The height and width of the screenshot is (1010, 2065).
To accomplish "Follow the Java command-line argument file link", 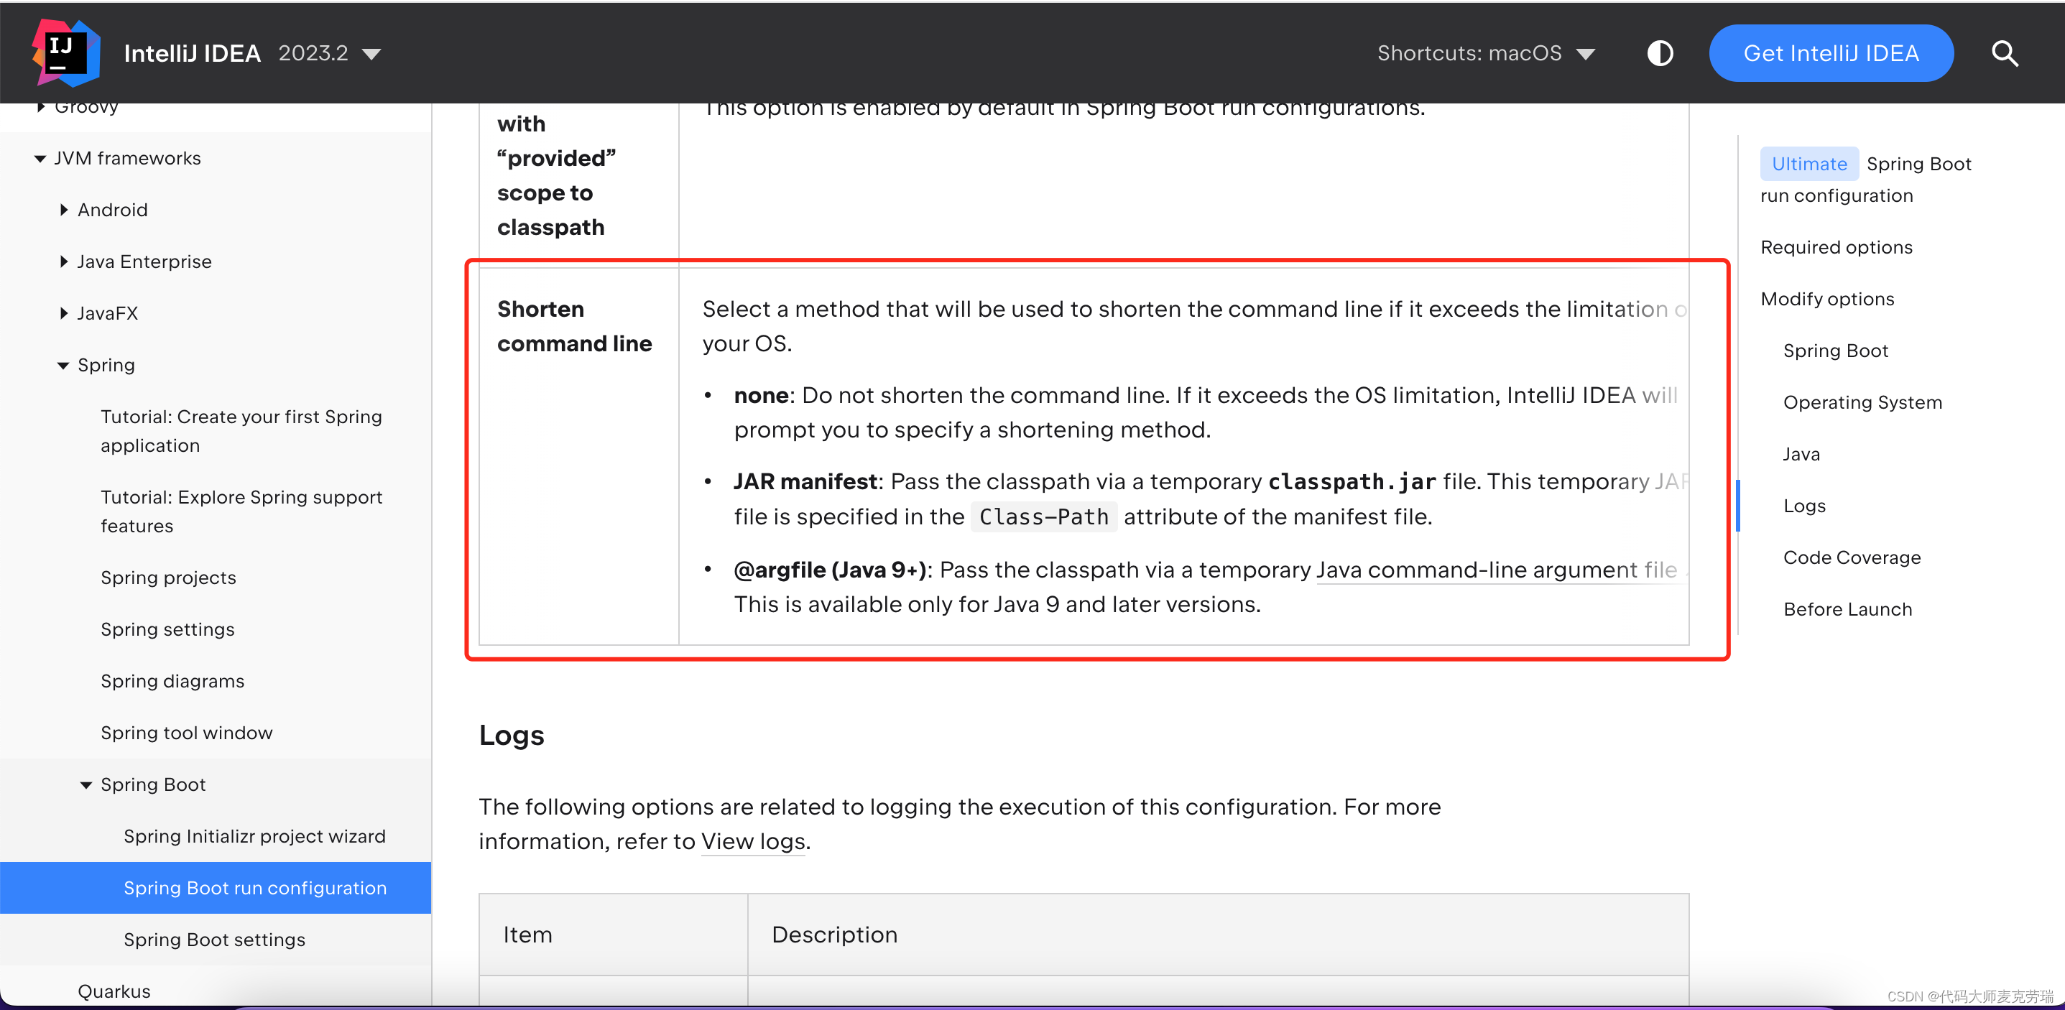I will tap(1497, 570).
